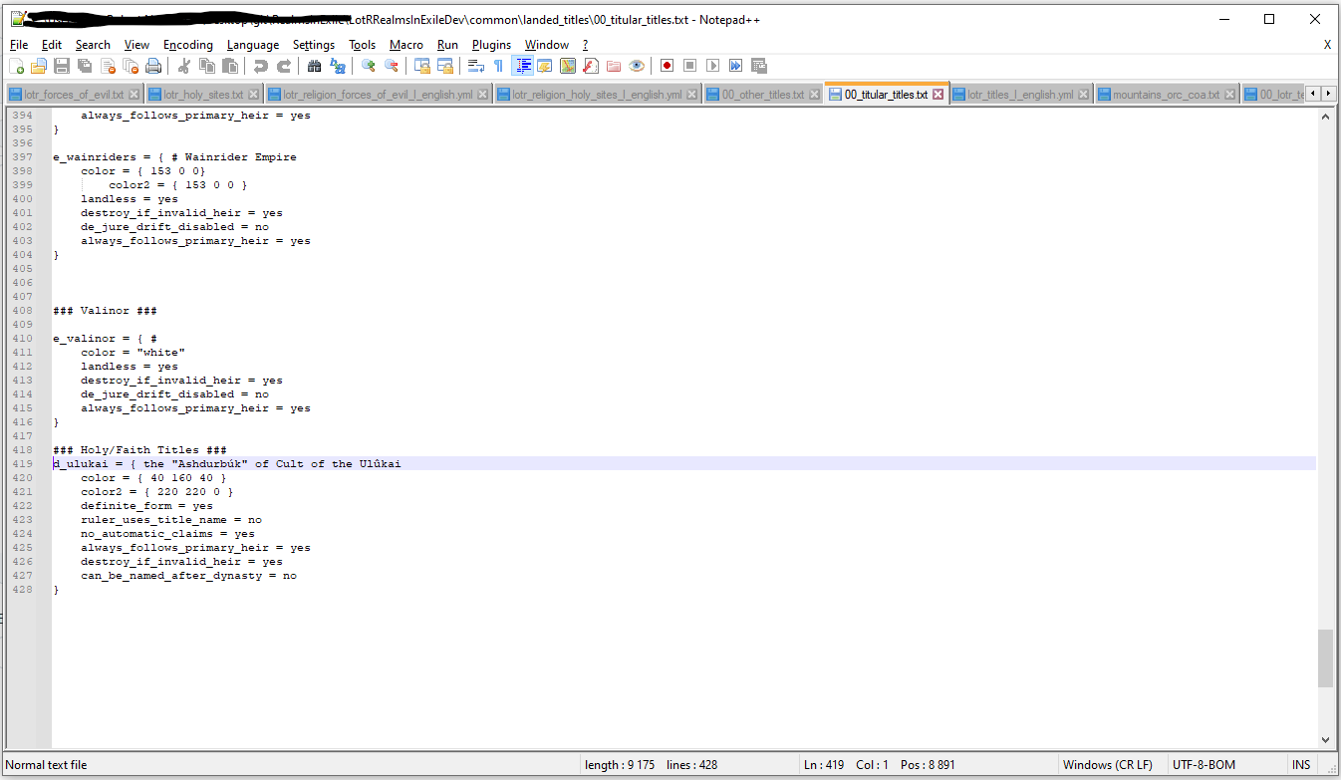The image size is (1341, 780).
Task: Open the Search menu
Action: point(93,45)
